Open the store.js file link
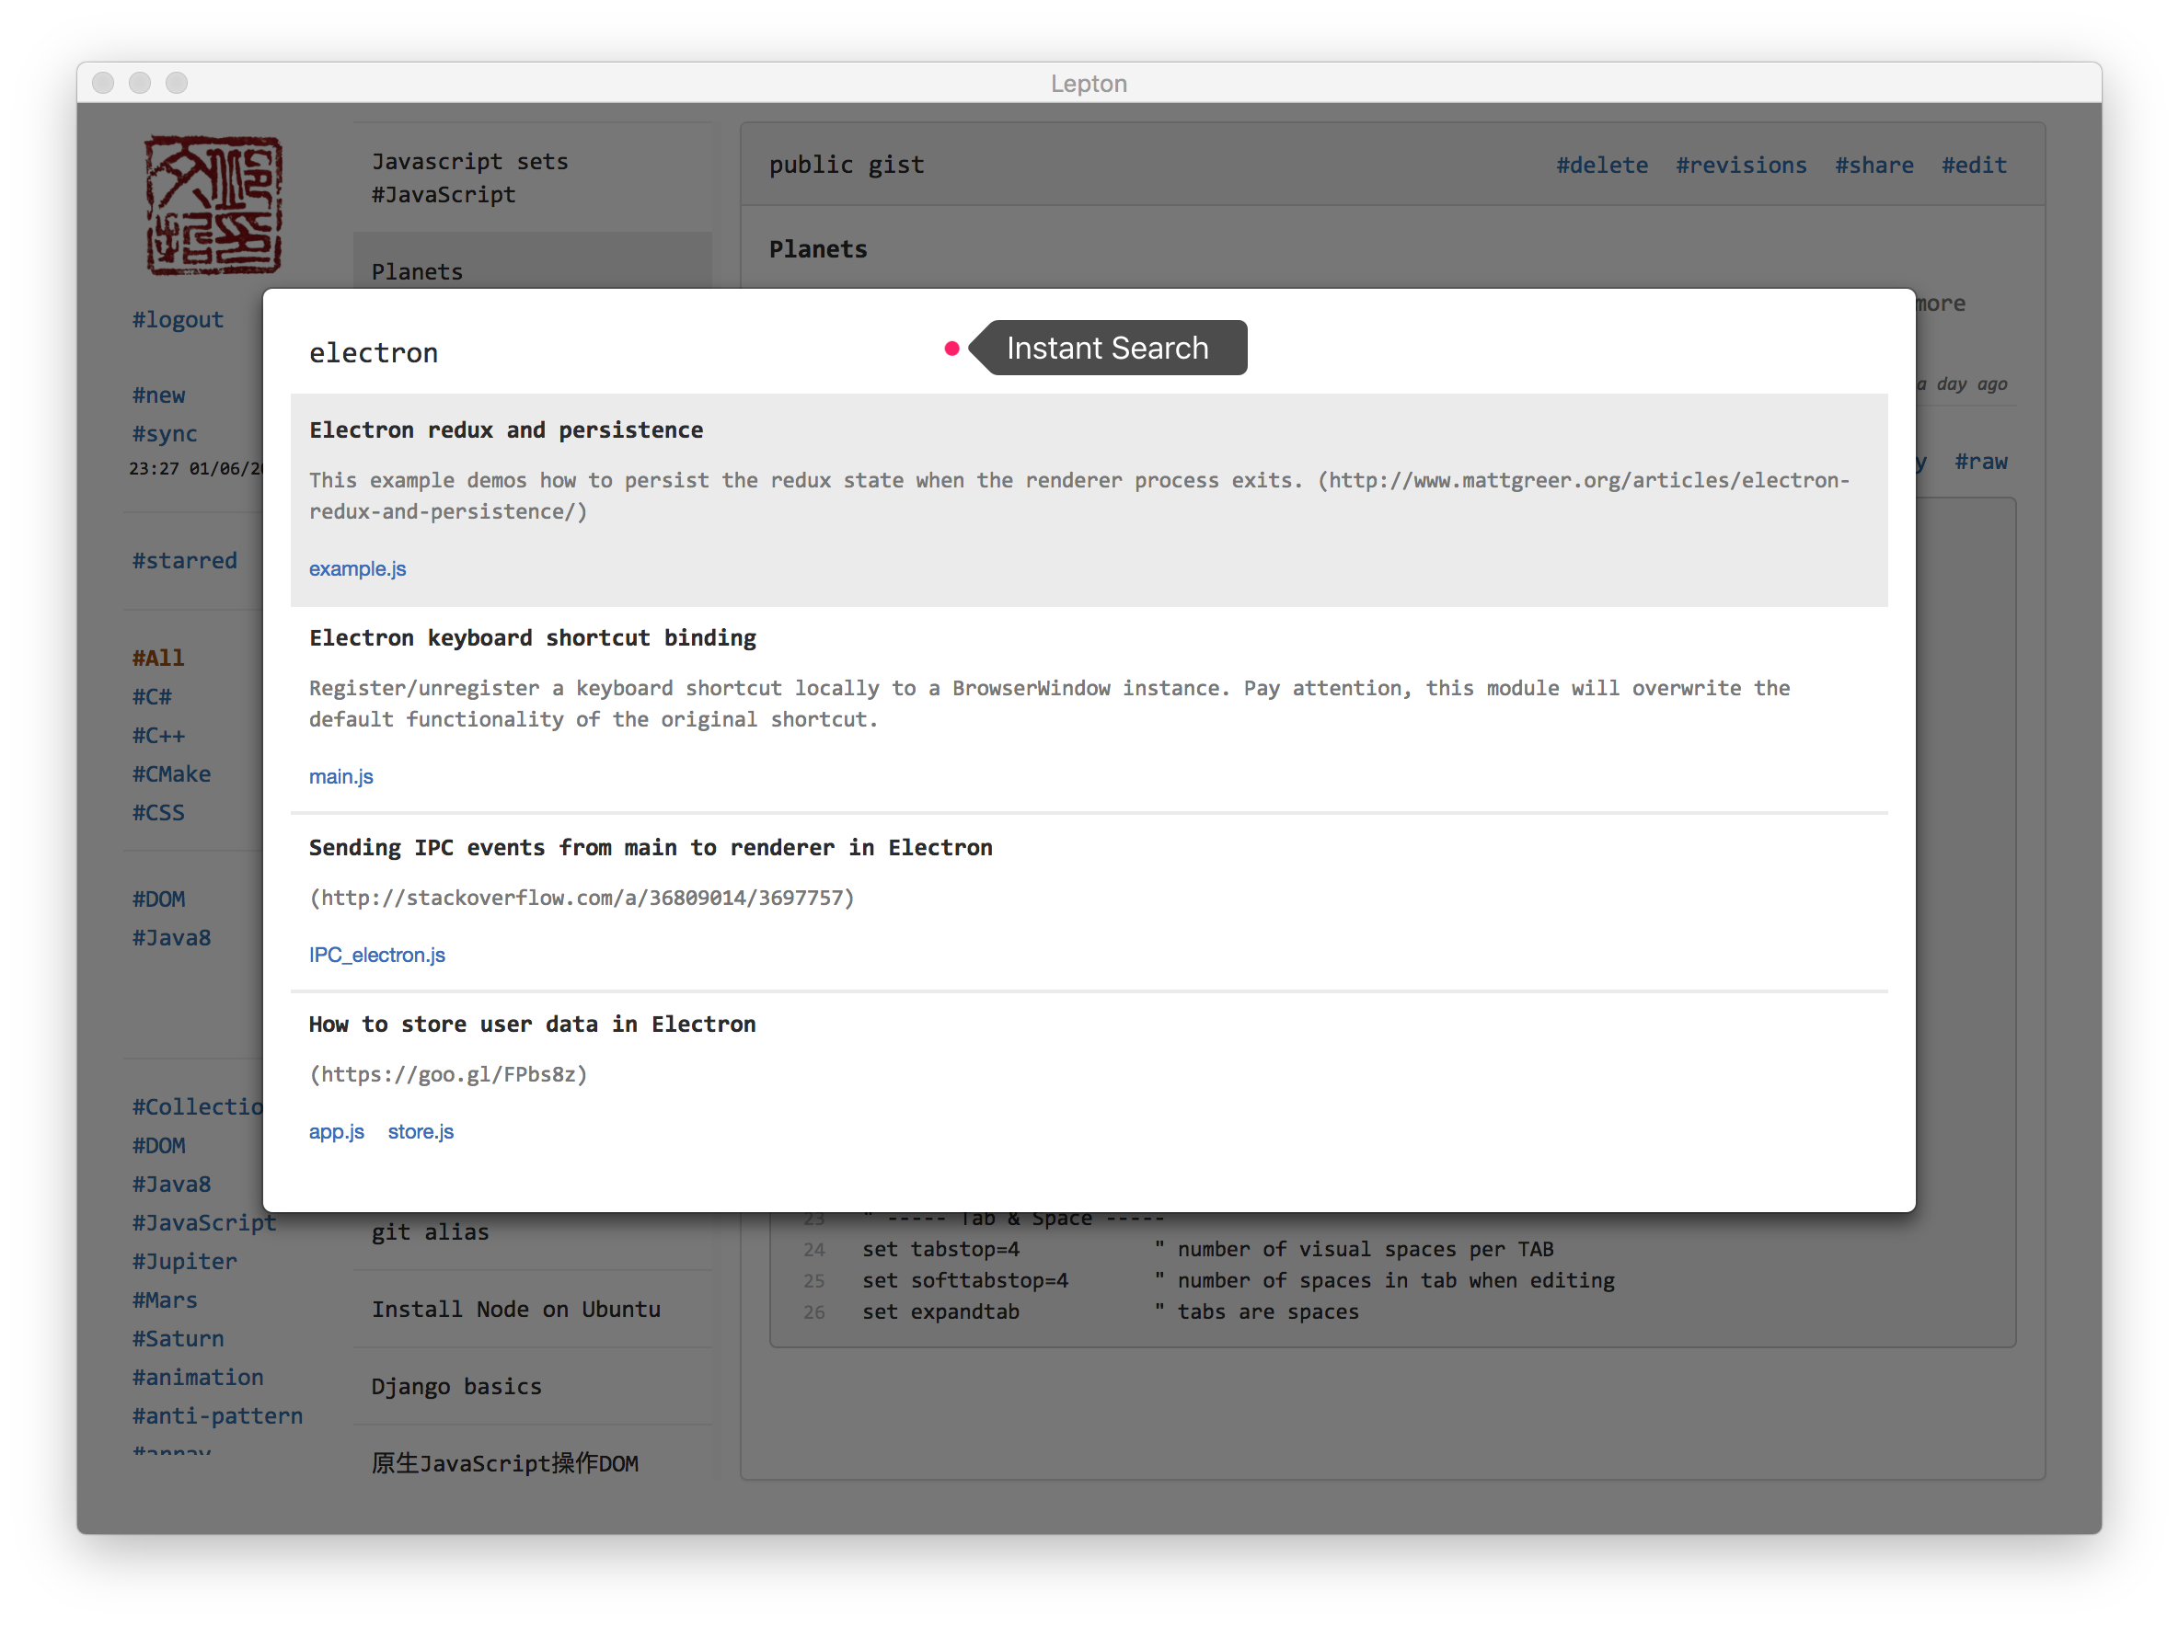 [421, 1132]
